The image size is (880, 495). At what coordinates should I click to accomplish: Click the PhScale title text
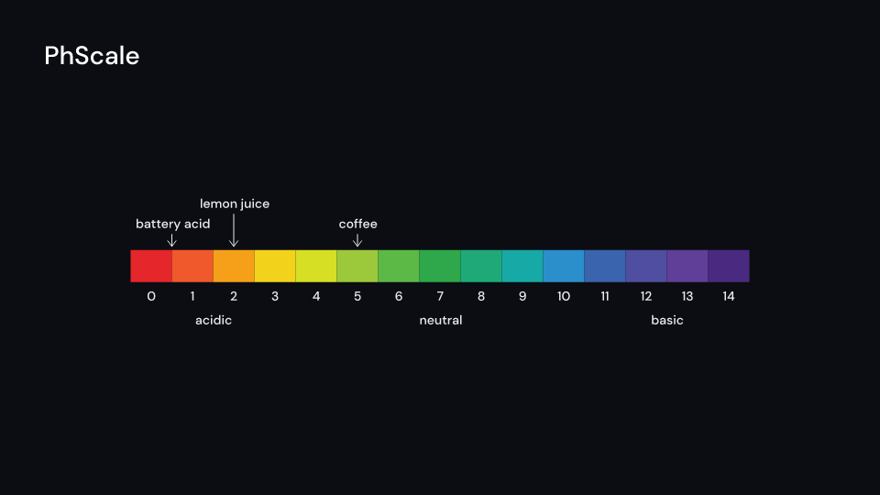92,56
